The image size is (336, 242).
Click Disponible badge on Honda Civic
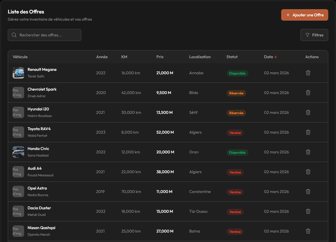point(237,153)
